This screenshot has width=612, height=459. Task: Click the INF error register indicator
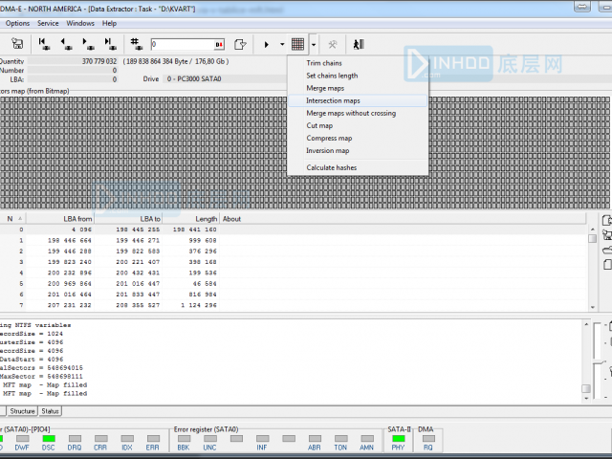[262, 439]
